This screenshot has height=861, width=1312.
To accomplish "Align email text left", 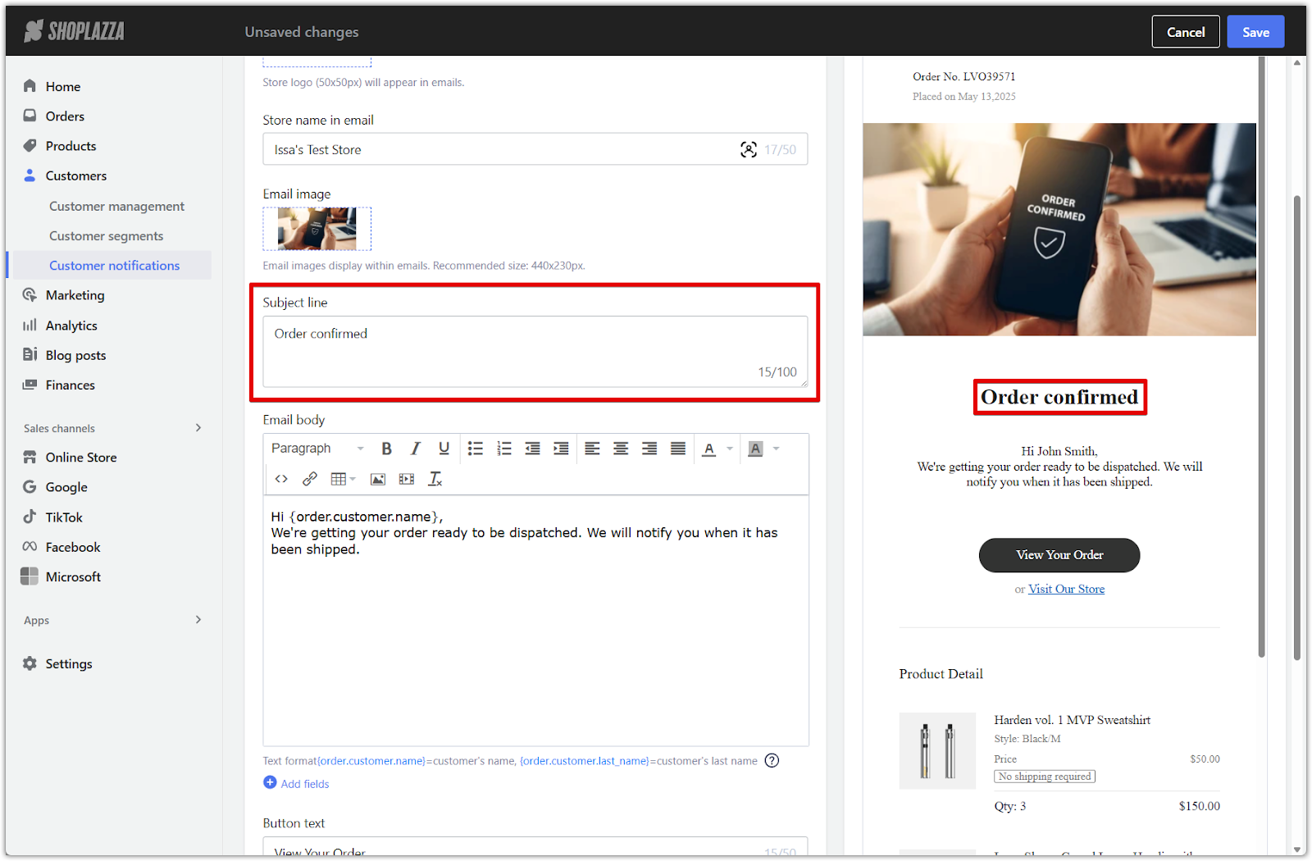I will 592,449.
